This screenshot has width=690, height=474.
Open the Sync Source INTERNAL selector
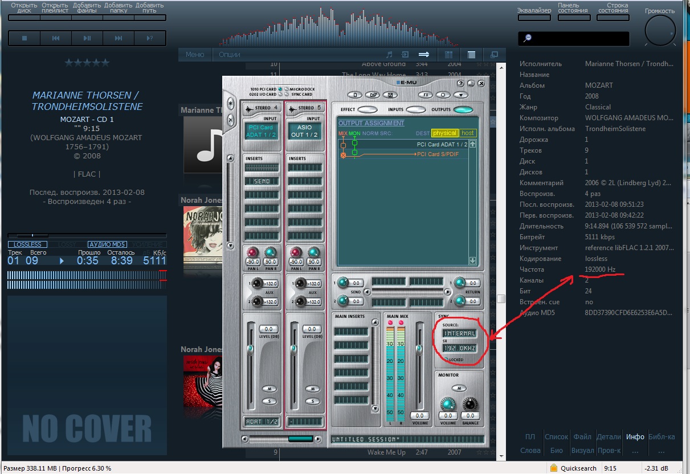coord(459,333)
